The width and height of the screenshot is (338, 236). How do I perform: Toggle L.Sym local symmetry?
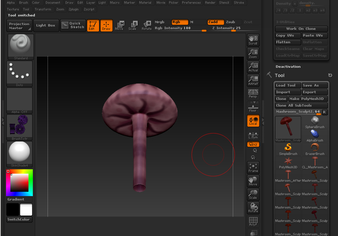253,135
